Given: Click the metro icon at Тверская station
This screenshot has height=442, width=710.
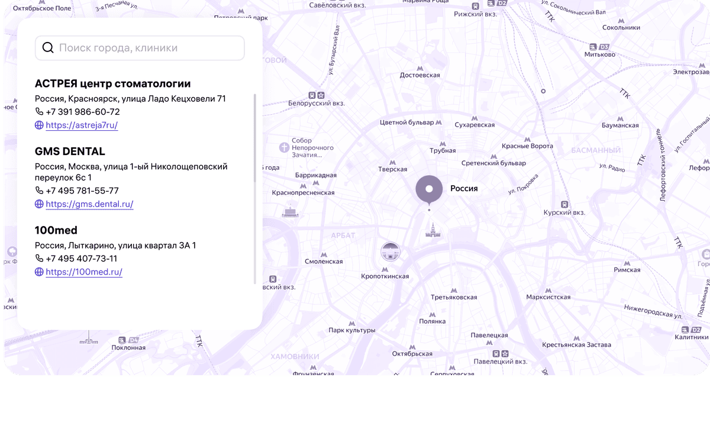Looking at the screenshot, I should point(392,161).
